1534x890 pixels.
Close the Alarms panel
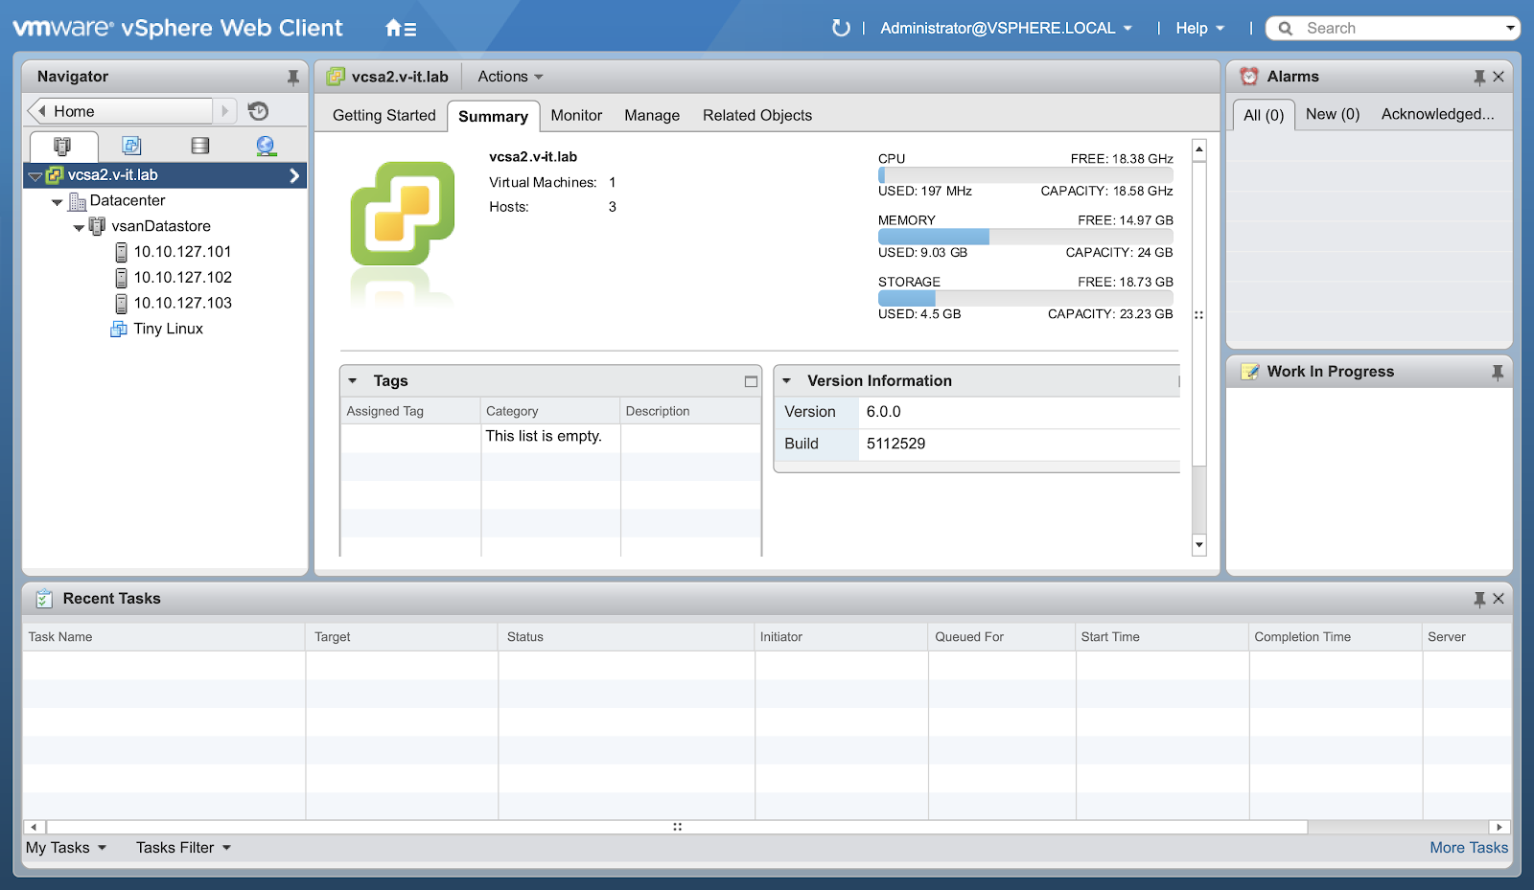1499,77
